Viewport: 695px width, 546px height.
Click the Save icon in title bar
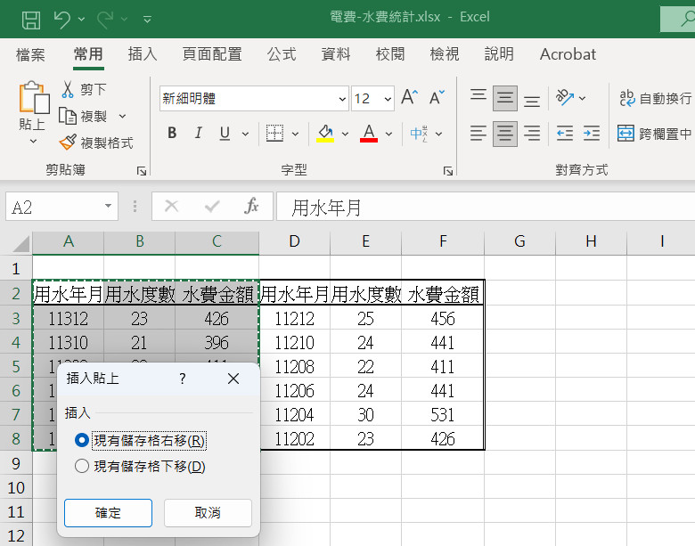pos(30,18)
